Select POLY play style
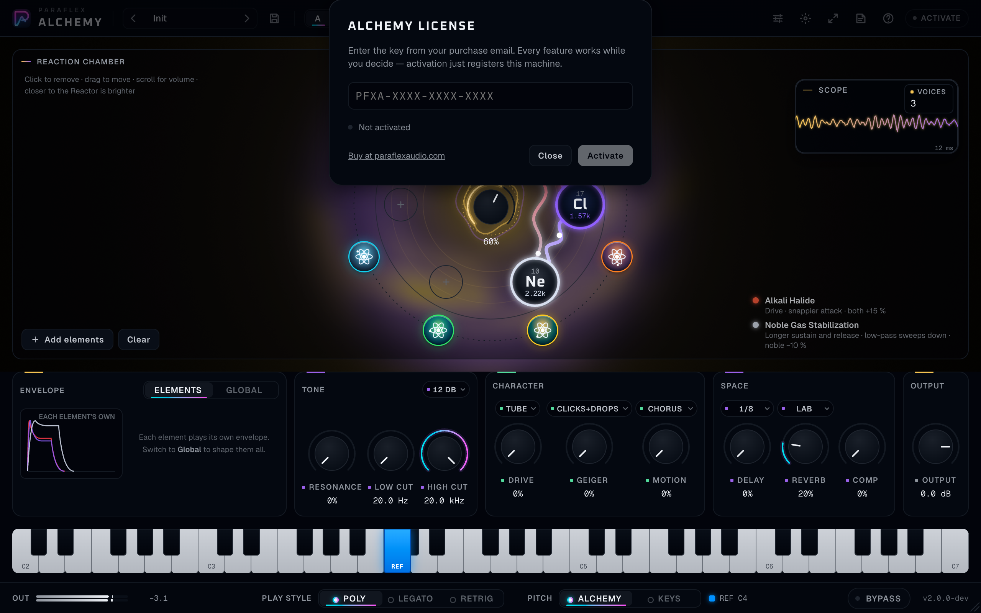Image resolution: width=981 pixels, height=613 pixels. click(350, 598)
